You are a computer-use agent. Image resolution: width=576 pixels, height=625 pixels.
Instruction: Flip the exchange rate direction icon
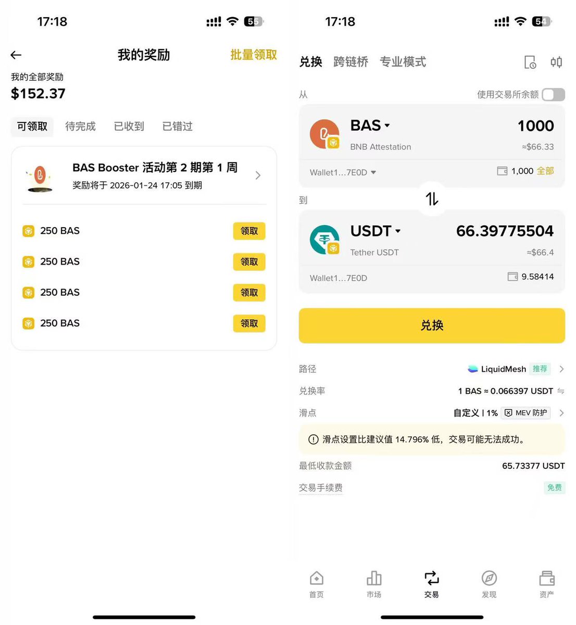click(561, 391)
